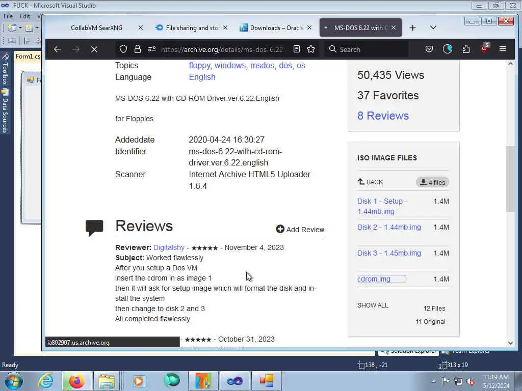Expand the list all tabs chevron
The height and width of the screenshot is (391, 522).
[x=433, y=27]
